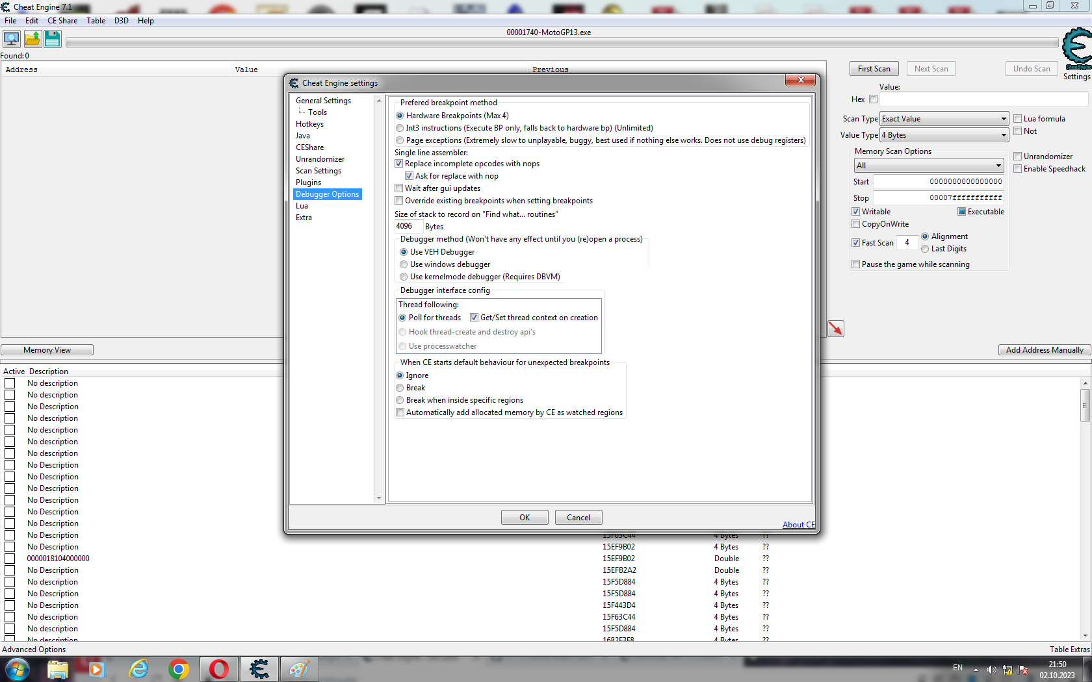
Task: Select Use windows debugger radio button
Action: (x=404, y=264)
